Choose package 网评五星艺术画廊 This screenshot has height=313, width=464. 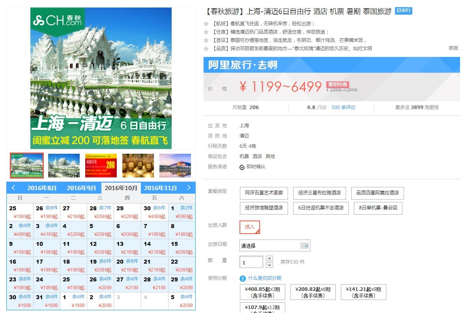264,193
